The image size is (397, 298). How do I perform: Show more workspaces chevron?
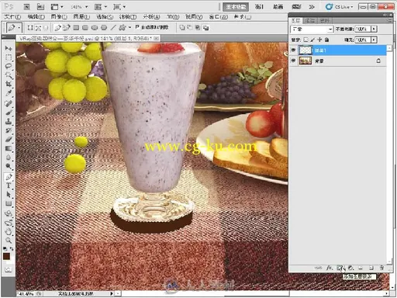[312, 7]
